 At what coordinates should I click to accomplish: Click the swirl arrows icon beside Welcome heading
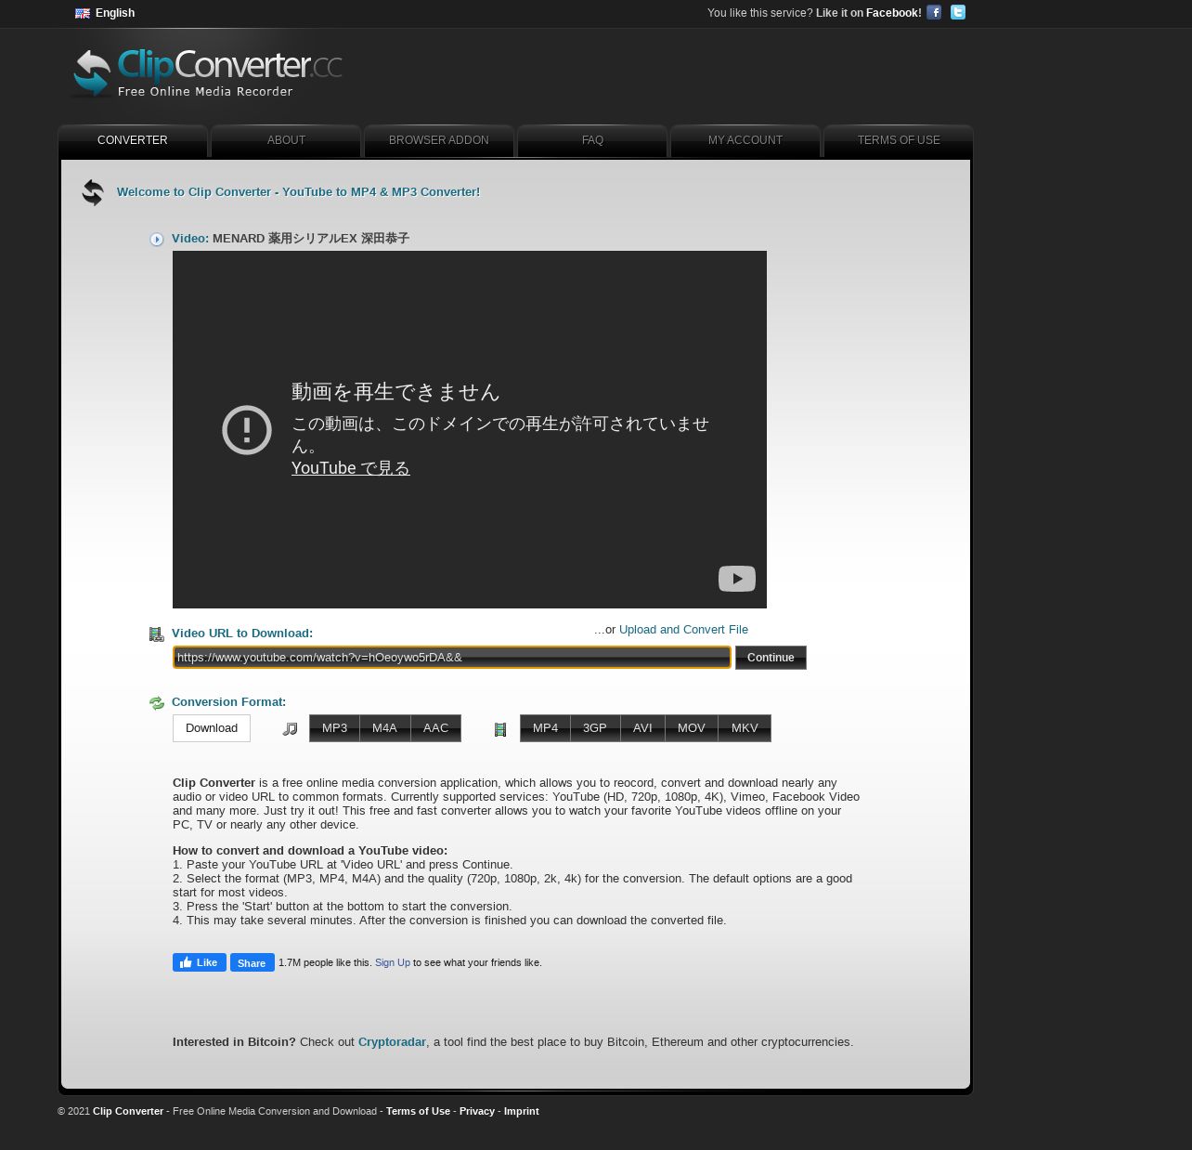(93, 192)
